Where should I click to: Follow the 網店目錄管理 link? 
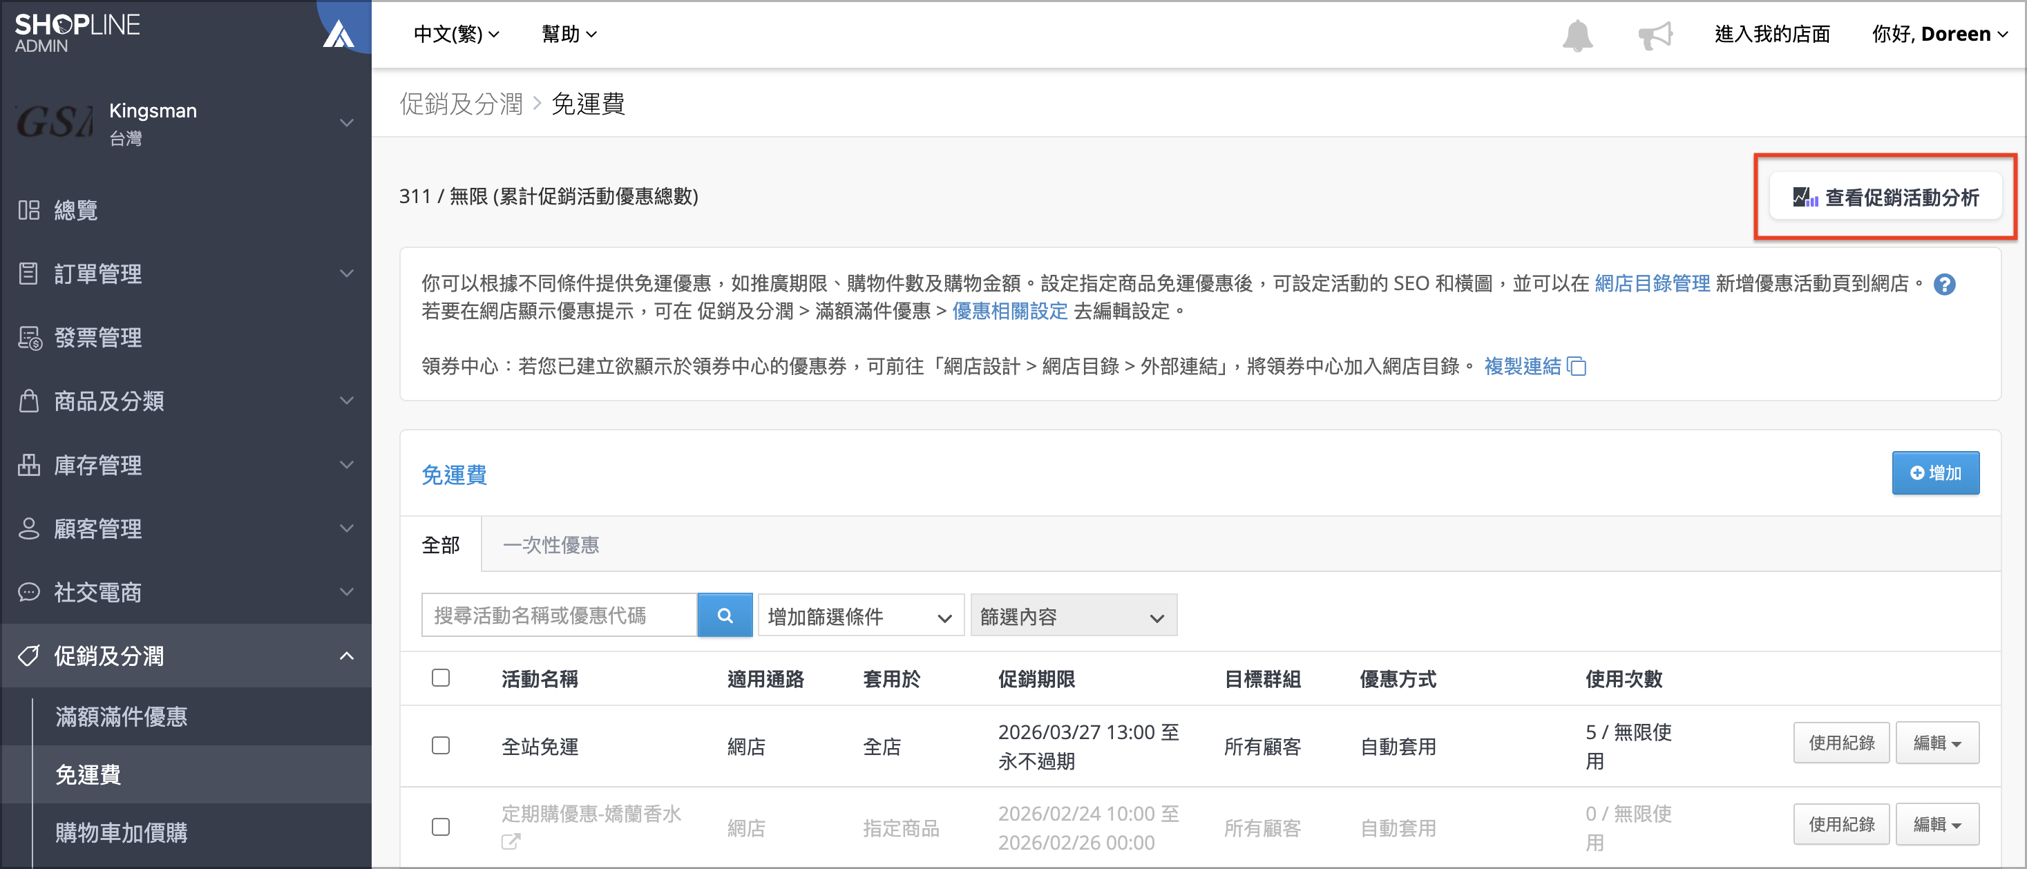click(1652, 284)
